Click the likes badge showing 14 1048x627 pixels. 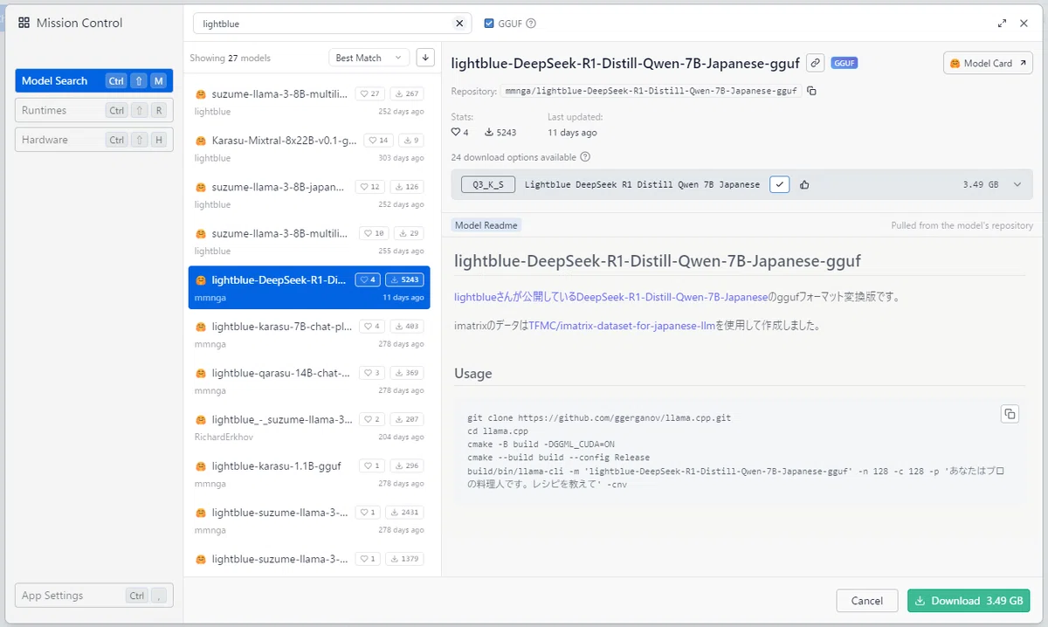378,140
